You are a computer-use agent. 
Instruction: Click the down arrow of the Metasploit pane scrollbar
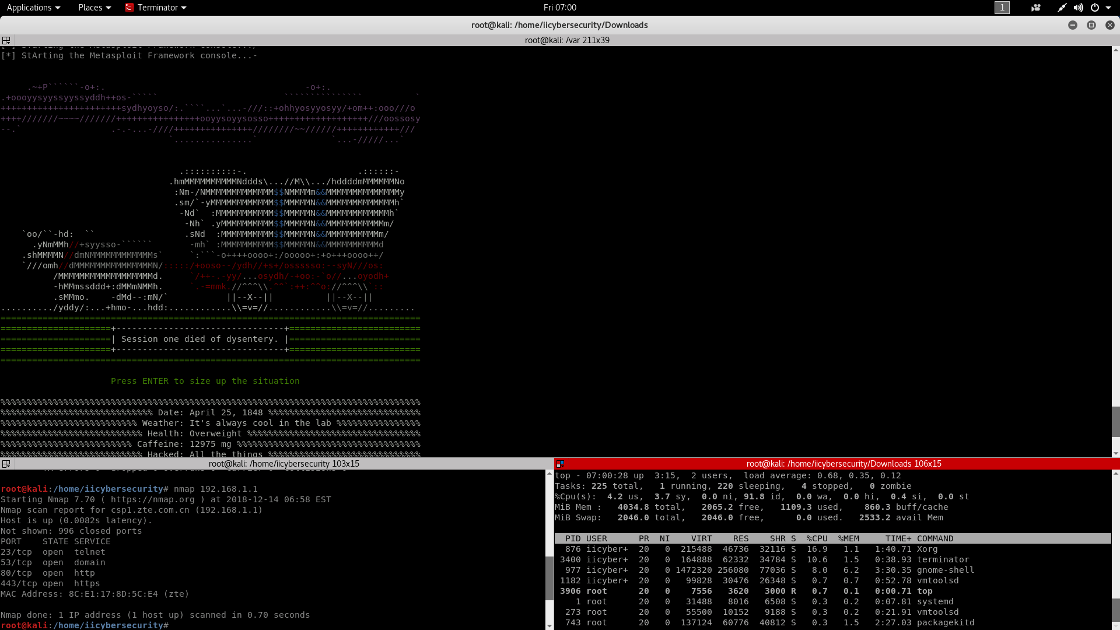pyautogui.click(x=1115, y=453)
